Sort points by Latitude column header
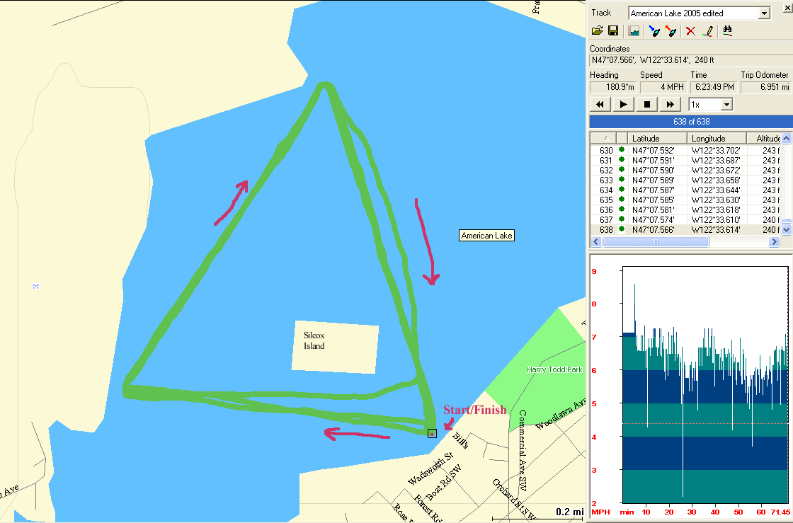The image size is (793, 523). click(658, 139)
